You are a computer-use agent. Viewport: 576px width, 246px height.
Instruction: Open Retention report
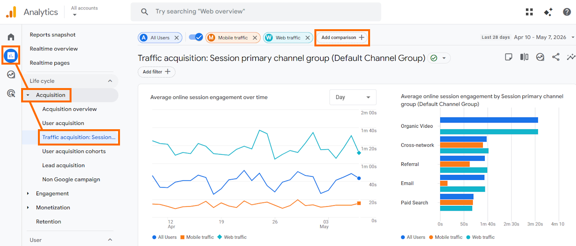[48, 222]
